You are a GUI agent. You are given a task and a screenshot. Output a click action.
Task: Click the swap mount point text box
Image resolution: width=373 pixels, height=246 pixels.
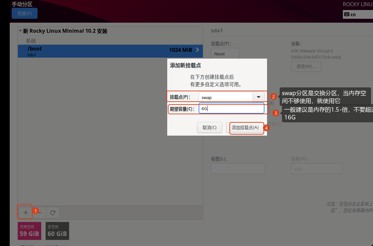(x=226, y=97)
